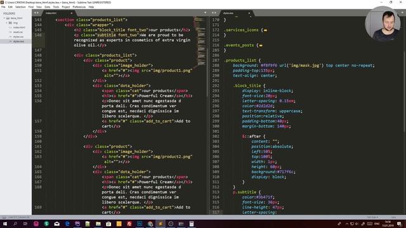Open the yellow sticky notes taskbar icon
The height and width of the screenshot is (228, 406).
119,224
